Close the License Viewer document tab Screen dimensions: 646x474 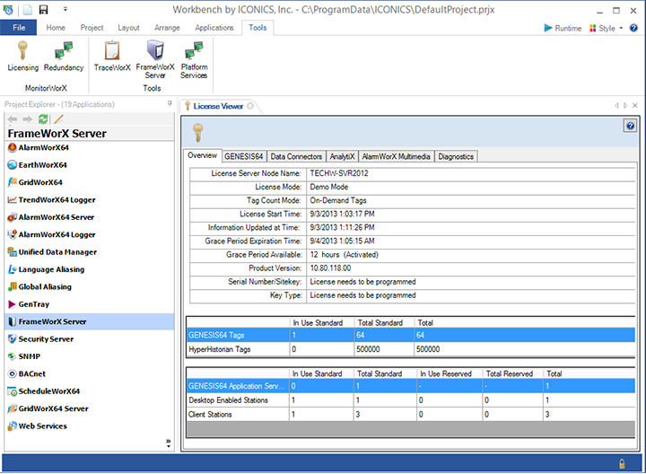point(251,106)
